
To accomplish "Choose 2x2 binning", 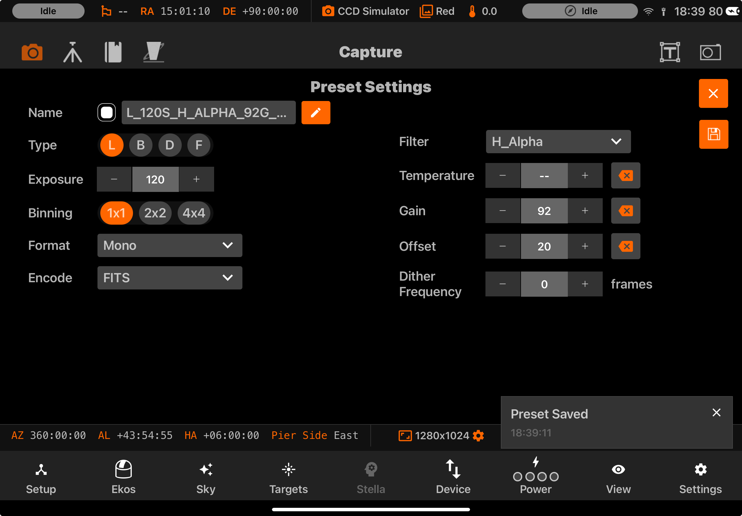I will [155, 213].
